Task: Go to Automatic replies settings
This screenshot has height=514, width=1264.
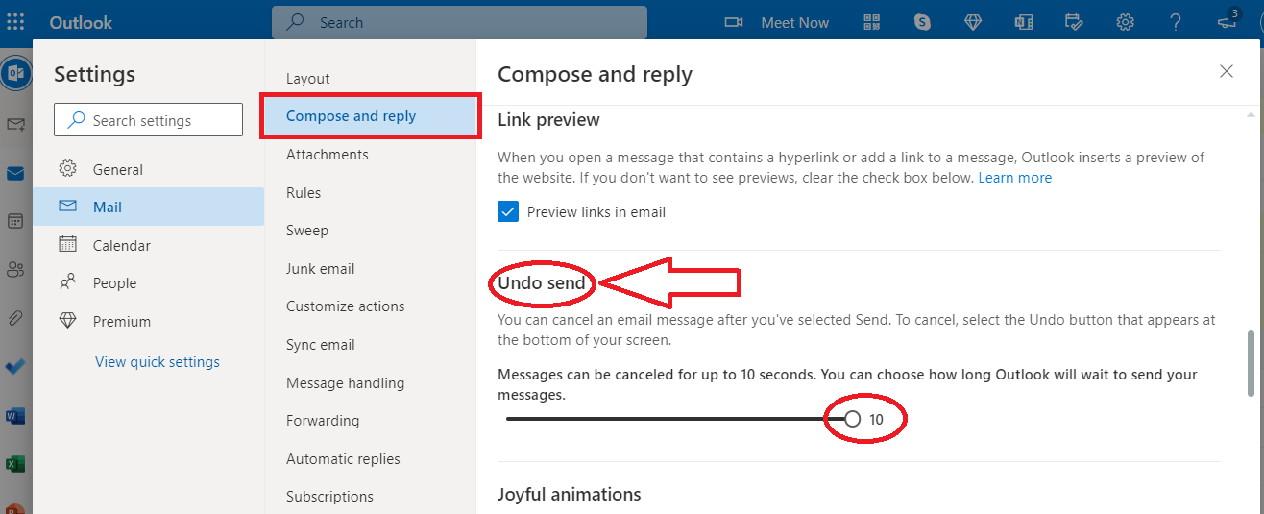Action: click(343, 459)
